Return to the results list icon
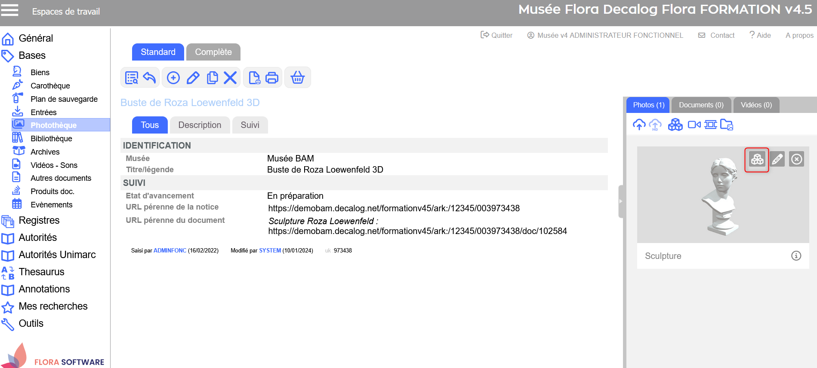Viewport: 817px width, 368px height. click(x=131, y=78)
